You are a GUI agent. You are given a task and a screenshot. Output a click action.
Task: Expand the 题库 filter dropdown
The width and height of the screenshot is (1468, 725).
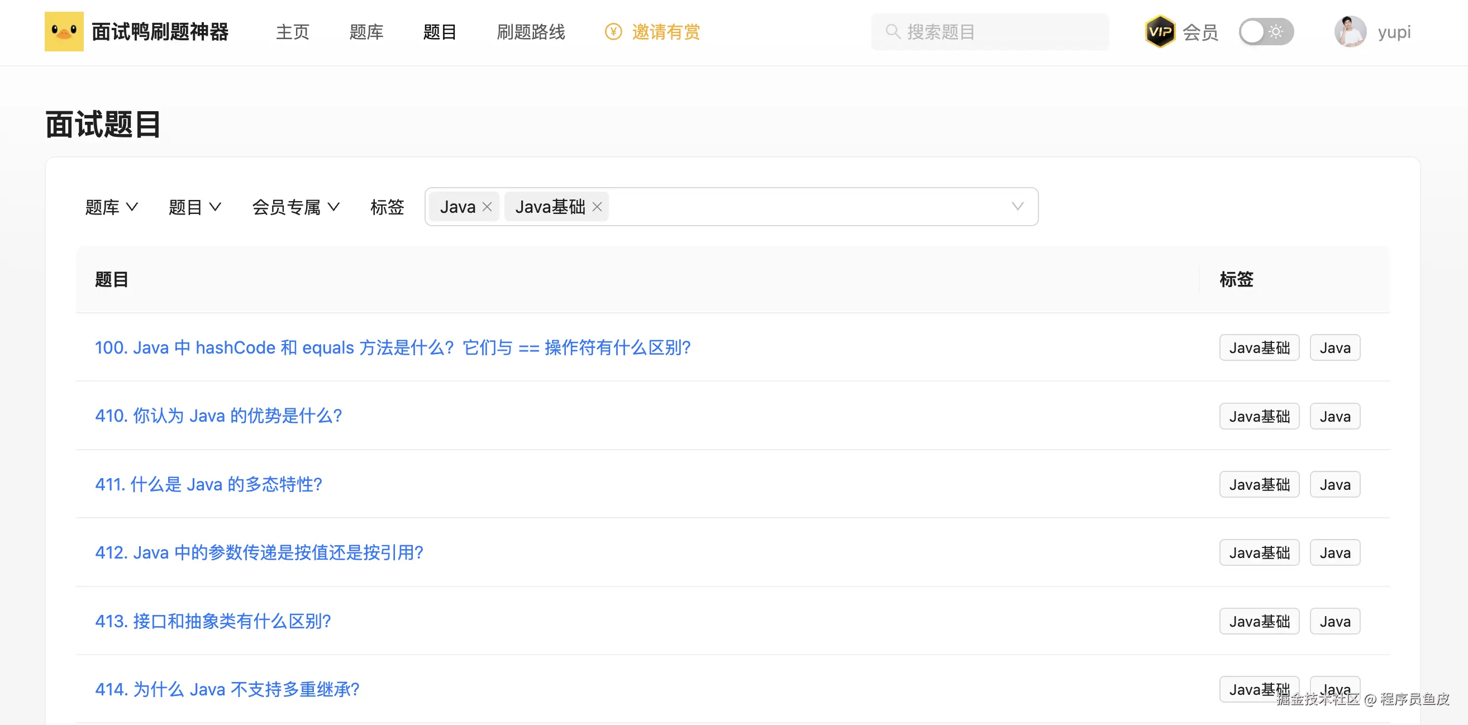click(x=111, y=207)
